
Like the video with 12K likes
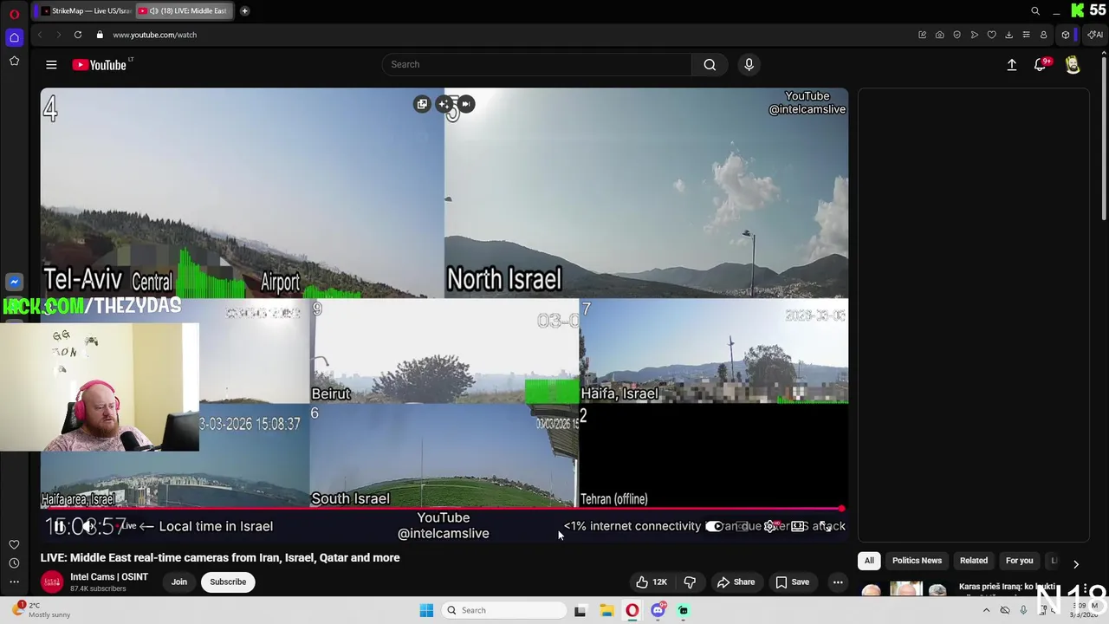651,582
